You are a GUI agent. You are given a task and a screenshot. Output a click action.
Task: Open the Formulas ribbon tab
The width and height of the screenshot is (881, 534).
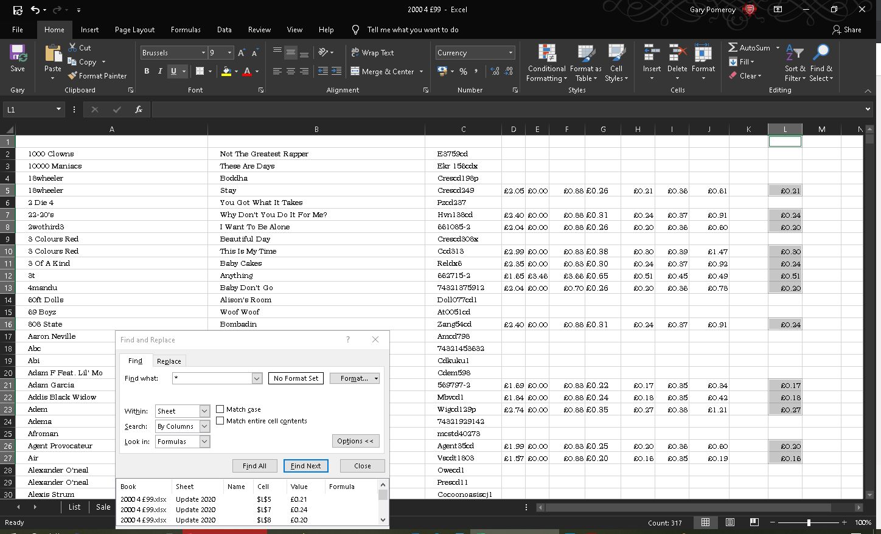click(186, 30)
